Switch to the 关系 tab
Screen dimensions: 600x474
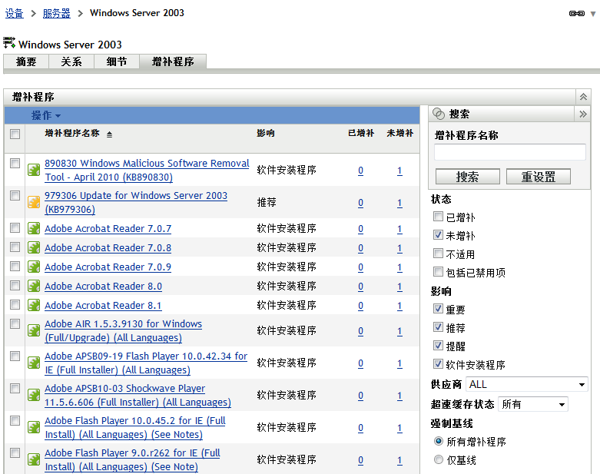[x=71, y=61]
